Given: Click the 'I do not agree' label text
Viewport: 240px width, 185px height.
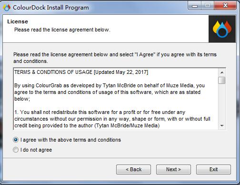Looking at the screenshot, I should [36, 150].
